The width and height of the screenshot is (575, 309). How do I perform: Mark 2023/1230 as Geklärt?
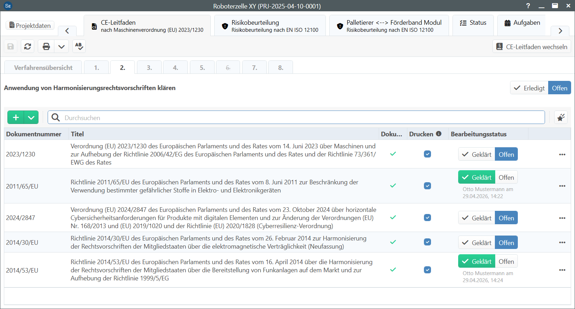[477, 154]
